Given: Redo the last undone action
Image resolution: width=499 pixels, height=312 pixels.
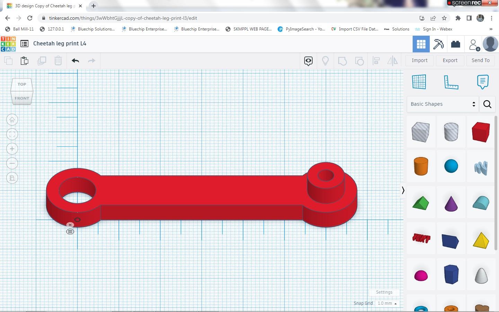Looking at the screenshot, I should (x=91, y=61).
